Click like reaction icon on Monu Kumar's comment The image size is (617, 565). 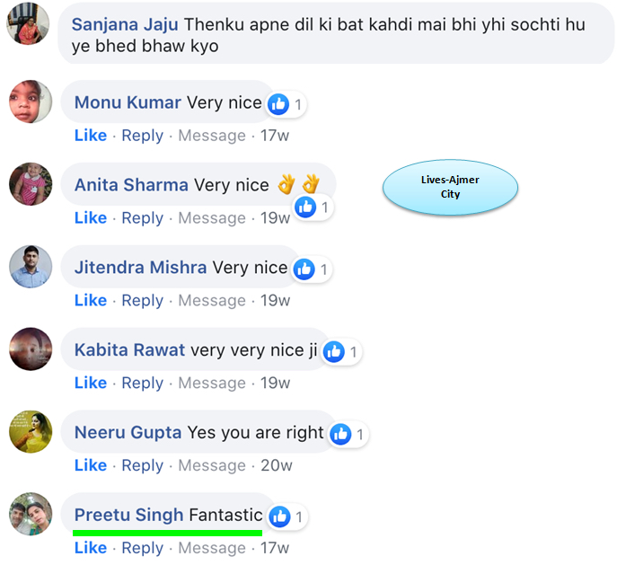pyautogui.click(x=278, y=104)
